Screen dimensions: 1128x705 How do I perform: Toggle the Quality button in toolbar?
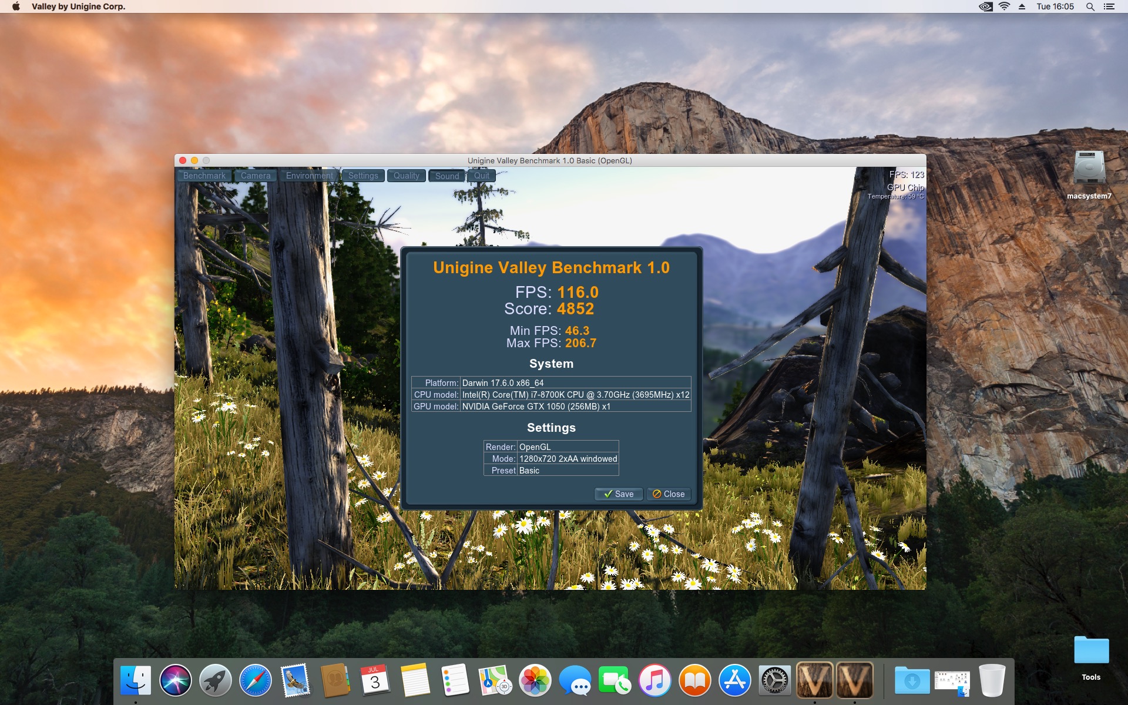point(406,176)
